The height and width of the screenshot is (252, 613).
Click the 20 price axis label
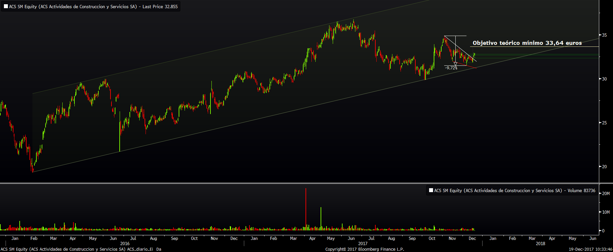[x=604, y=167]
